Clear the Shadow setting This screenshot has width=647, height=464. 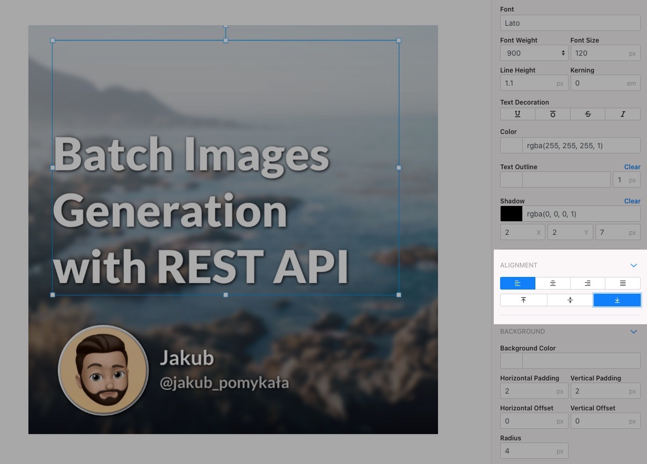(x=632, y=201)
